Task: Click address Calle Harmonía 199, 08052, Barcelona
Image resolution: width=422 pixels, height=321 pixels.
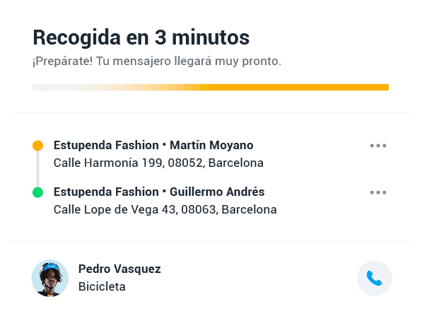Action: pyautogui.click(x=158, y=163)
